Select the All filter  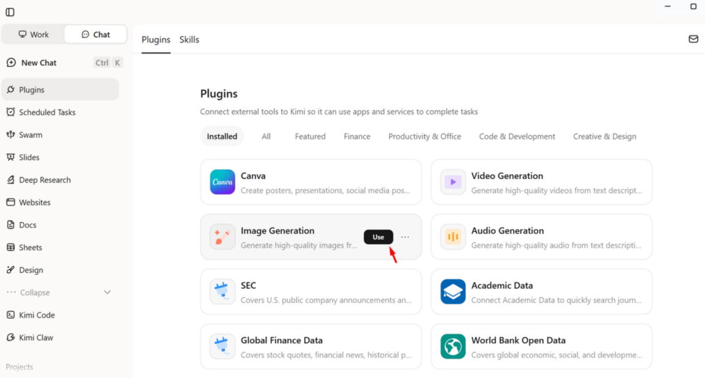point(266,136)
